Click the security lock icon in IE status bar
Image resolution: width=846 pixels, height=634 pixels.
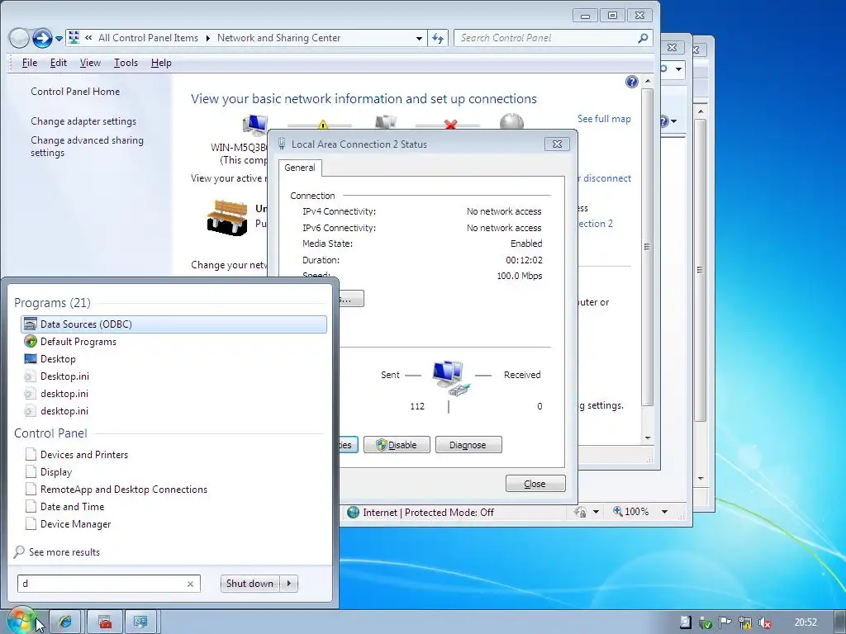point(581,512)
